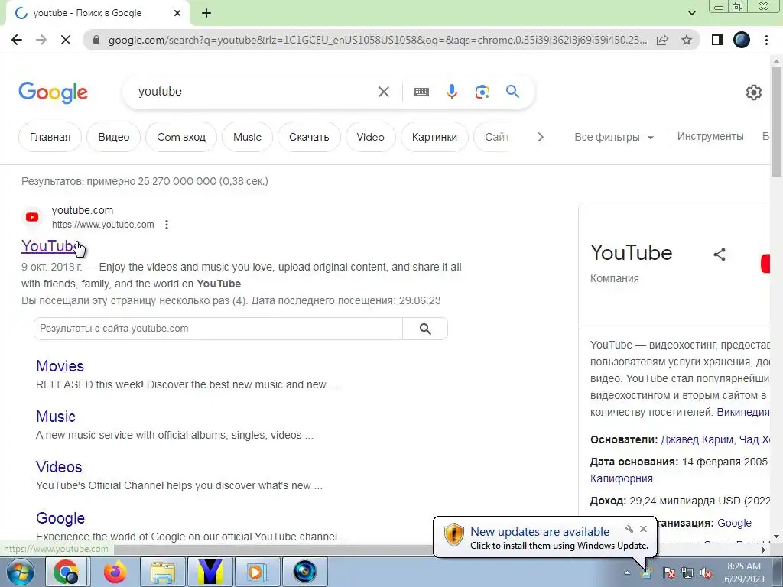
Task: Select the 'Video' filter chip
Action: (371, 137)
